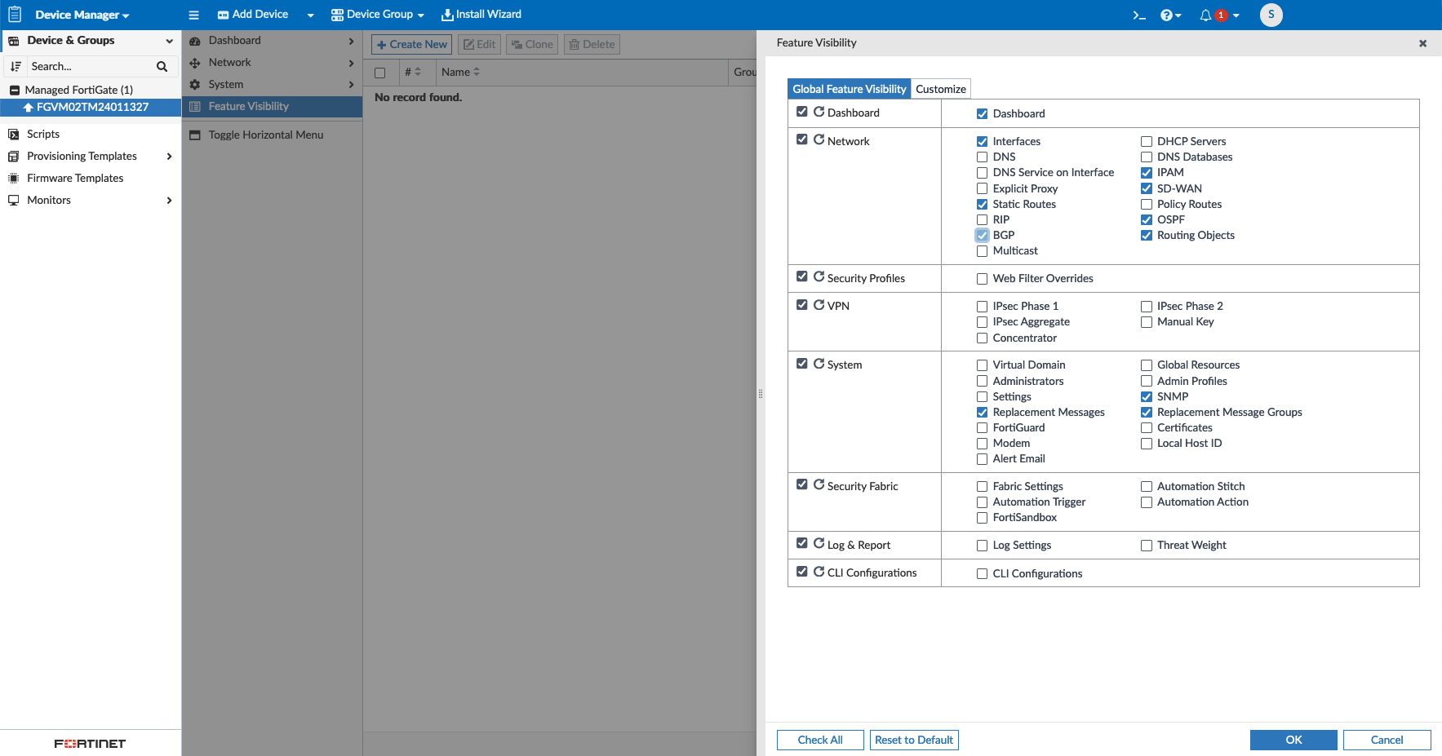The height and width of the screenshot is (756, 1442).
Task: Open the notifications bell
Action: (x=1205, y=15)
